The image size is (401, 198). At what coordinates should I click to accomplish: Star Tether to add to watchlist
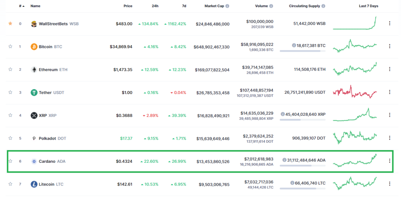[x=10, y=92]
